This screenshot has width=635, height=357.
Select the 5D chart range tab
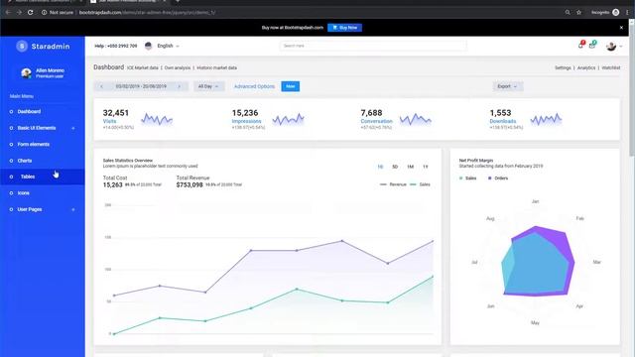coord(395,167)
